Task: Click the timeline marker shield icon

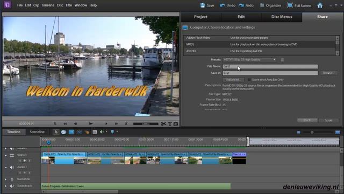Action: tap(112, 131)
